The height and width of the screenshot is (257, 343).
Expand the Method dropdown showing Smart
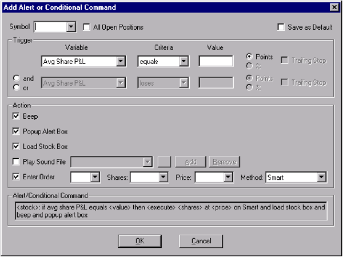(321, 178)
